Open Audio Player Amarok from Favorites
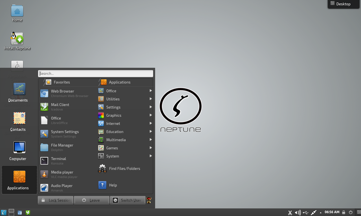The image size is (361, 216). click(68, 188)
